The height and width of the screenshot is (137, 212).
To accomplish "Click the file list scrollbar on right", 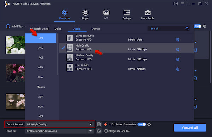I will point(210,57).
